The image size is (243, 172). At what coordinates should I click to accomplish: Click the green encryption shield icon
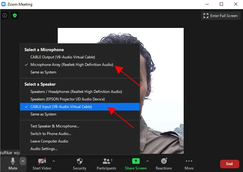pos(15,15)
